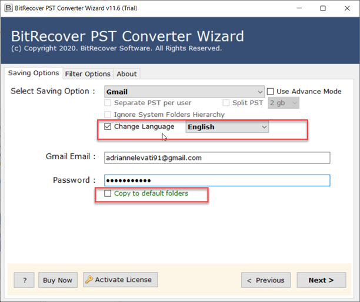
Task: Click the Buy Now button
Action: [x=58, y=280]
